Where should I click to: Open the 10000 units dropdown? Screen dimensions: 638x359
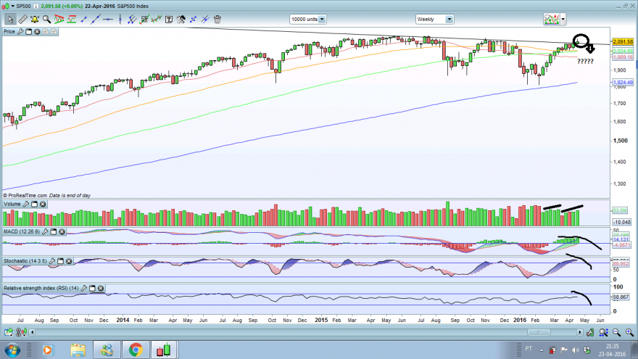click(322, 19)
